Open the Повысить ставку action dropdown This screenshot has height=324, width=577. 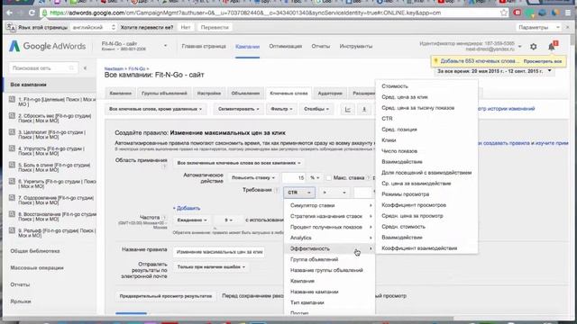(x=252, y=178)
